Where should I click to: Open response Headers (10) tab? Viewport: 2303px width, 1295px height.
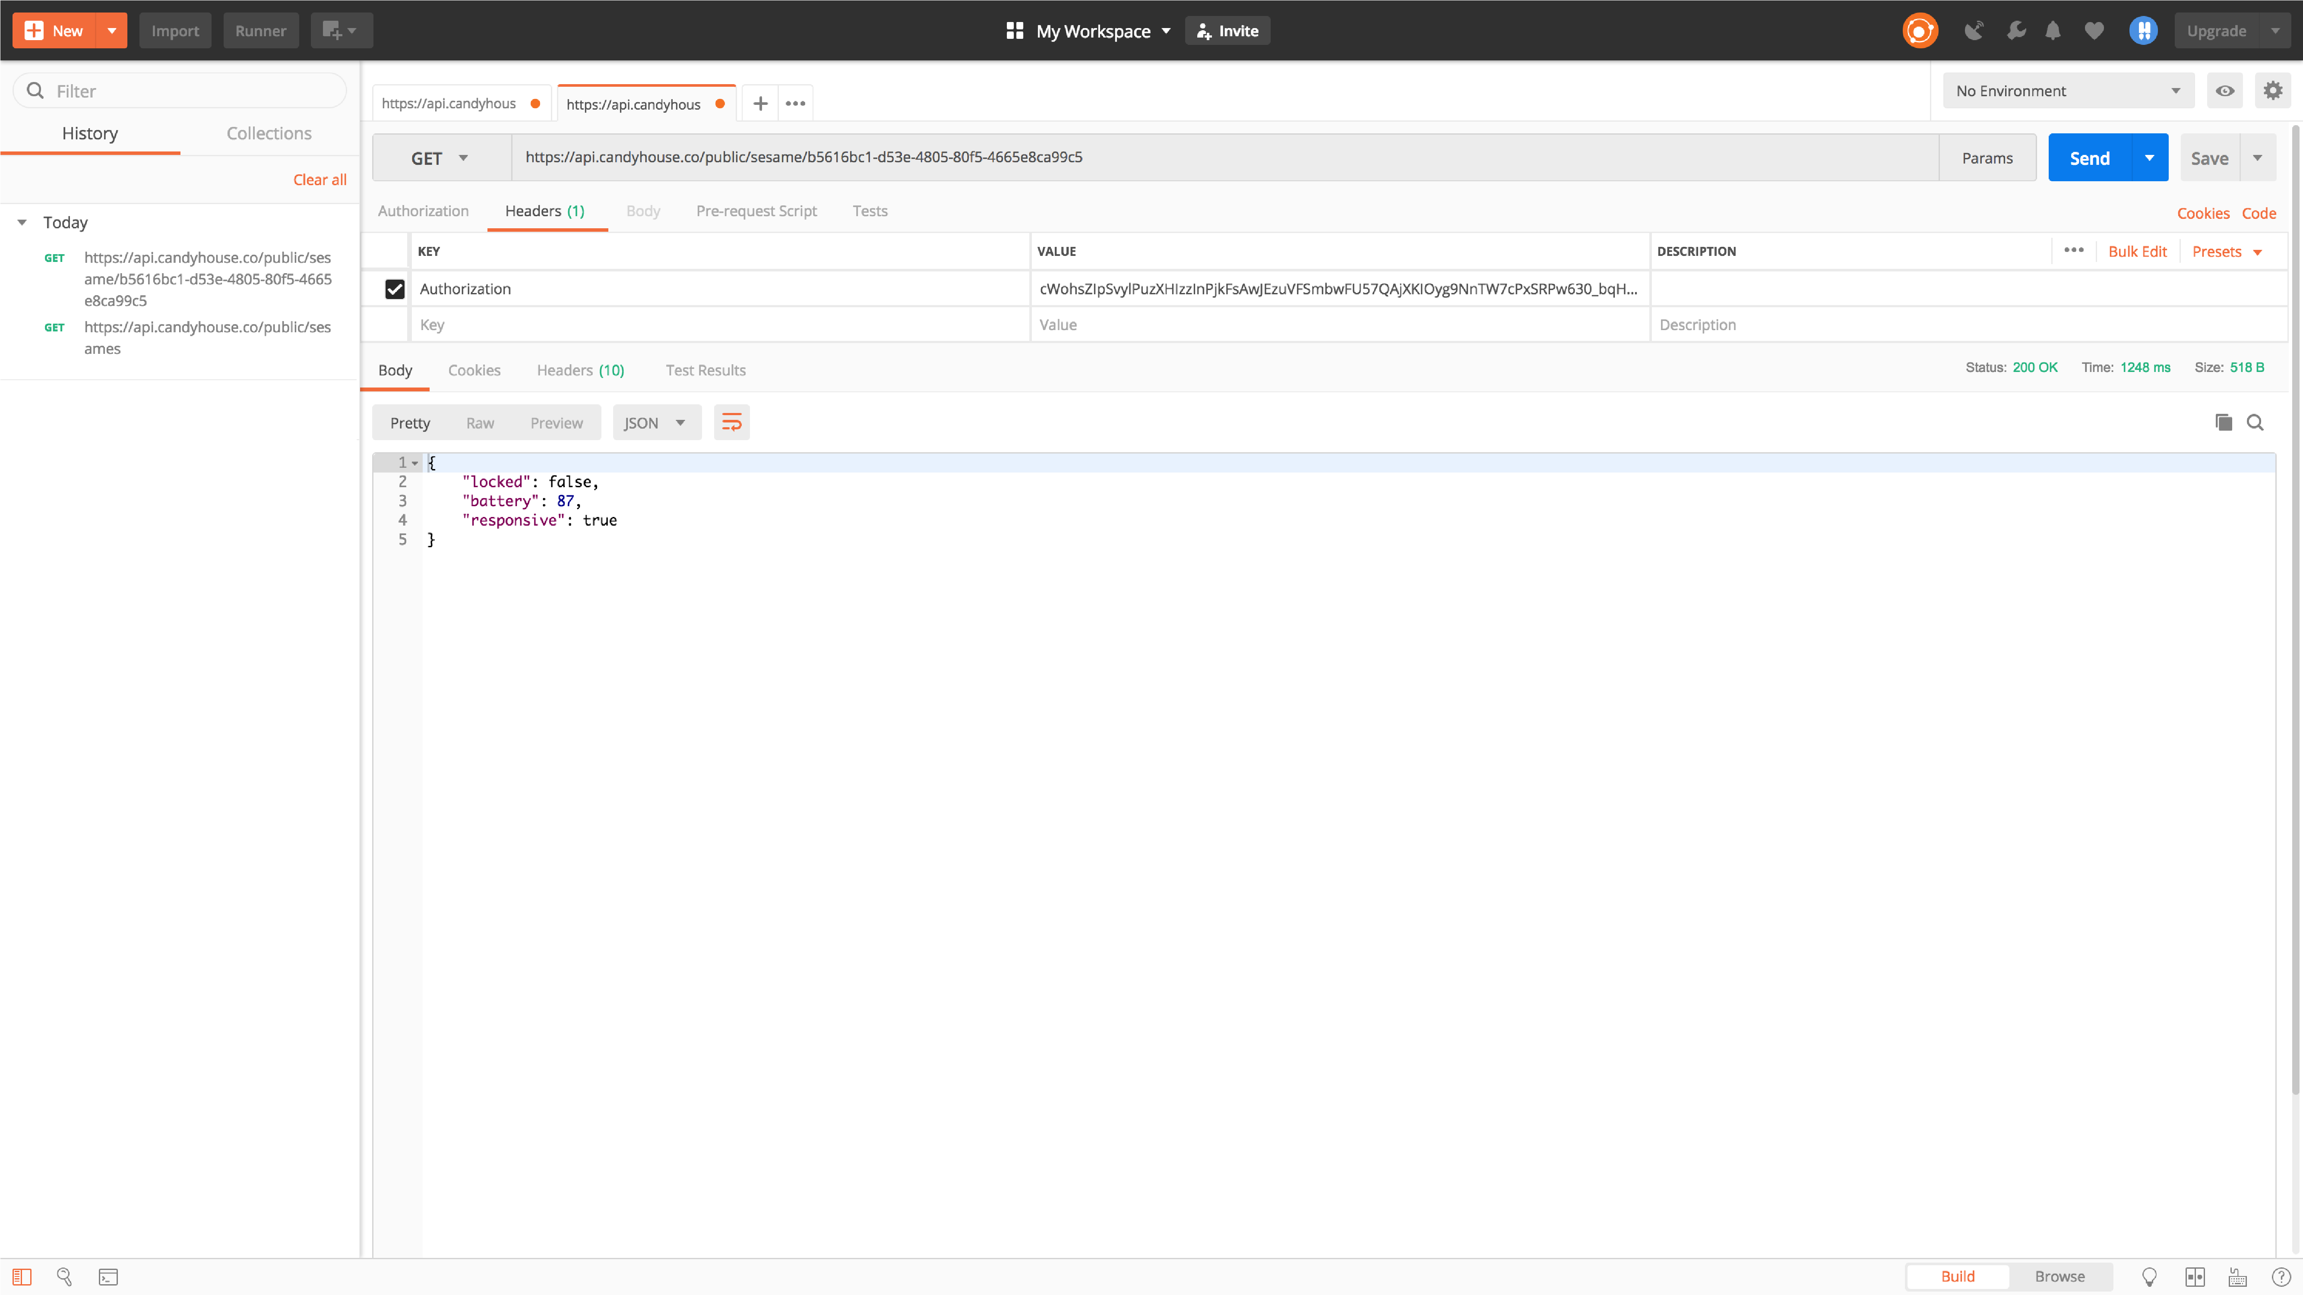(x=580, y=370)
